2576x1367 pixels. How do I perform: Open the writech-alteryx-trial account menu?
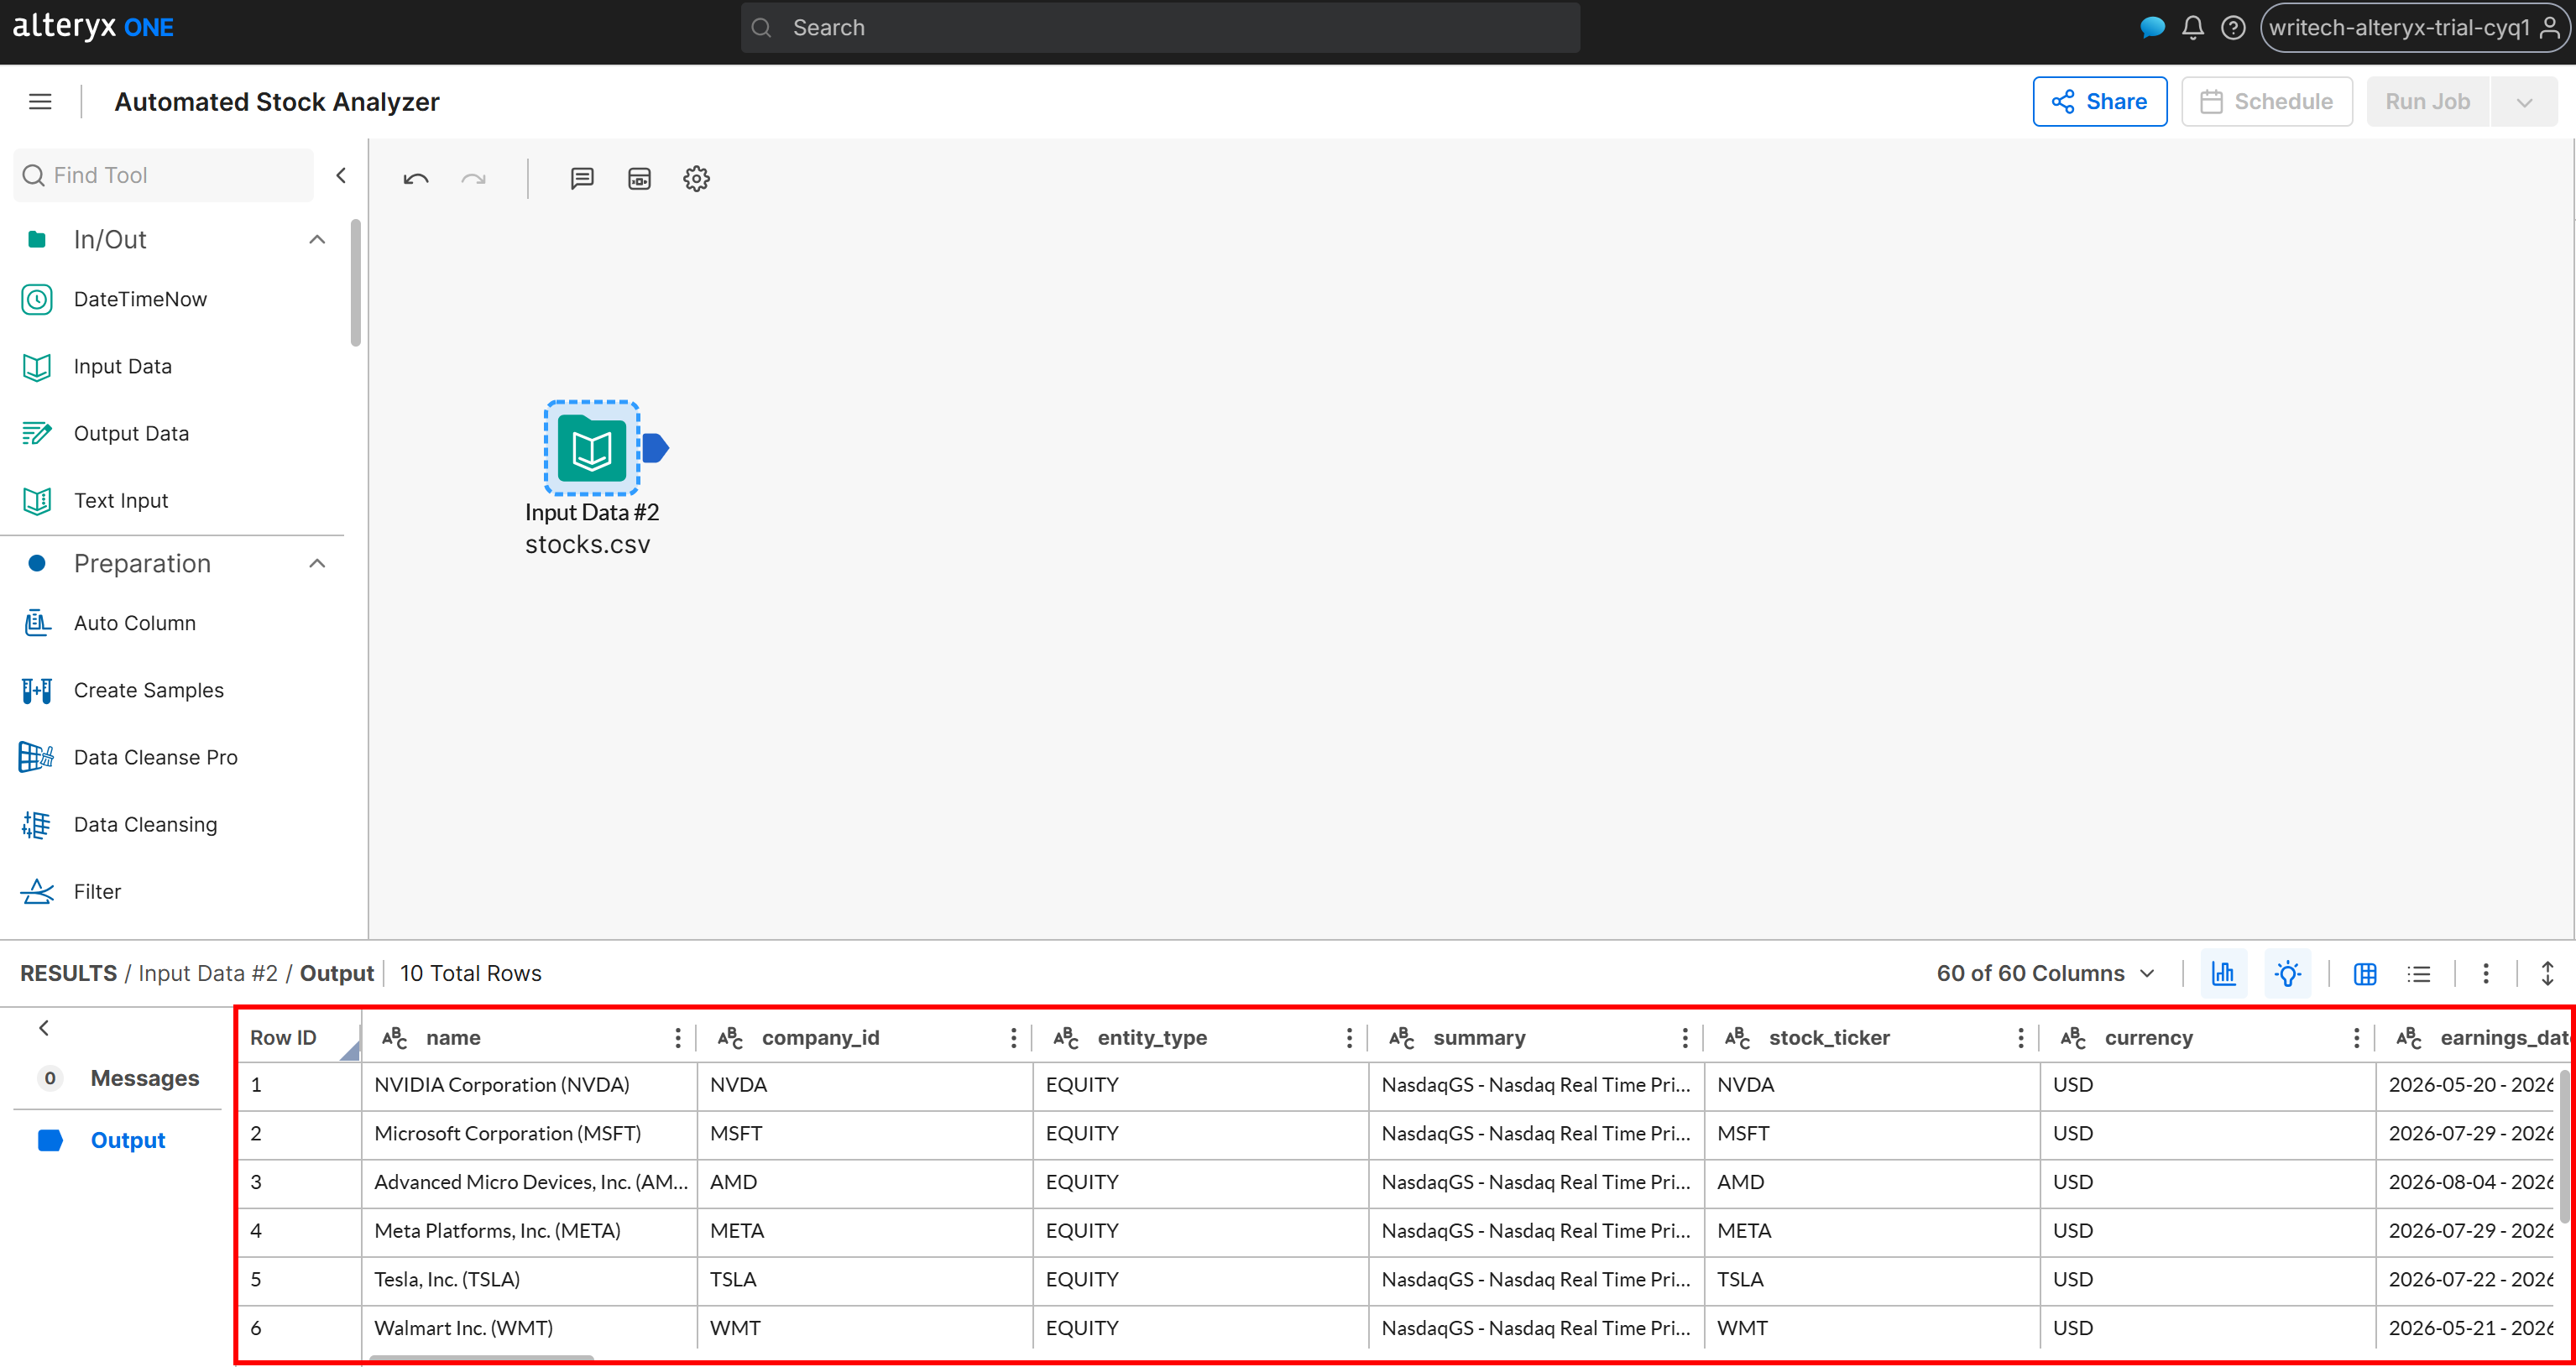pos(2413,27)
